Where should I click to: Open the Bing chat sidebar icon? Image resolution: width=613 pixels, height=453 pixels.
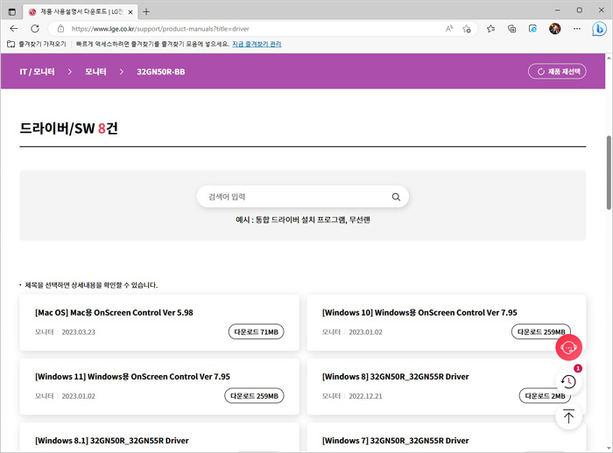click(599, 29)
